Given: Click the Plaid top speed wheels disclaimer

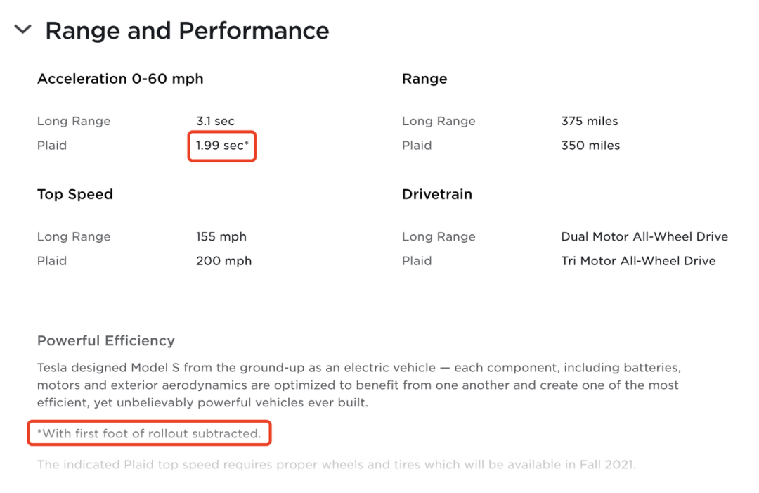Looking at the screenshot, I should 336,465.
